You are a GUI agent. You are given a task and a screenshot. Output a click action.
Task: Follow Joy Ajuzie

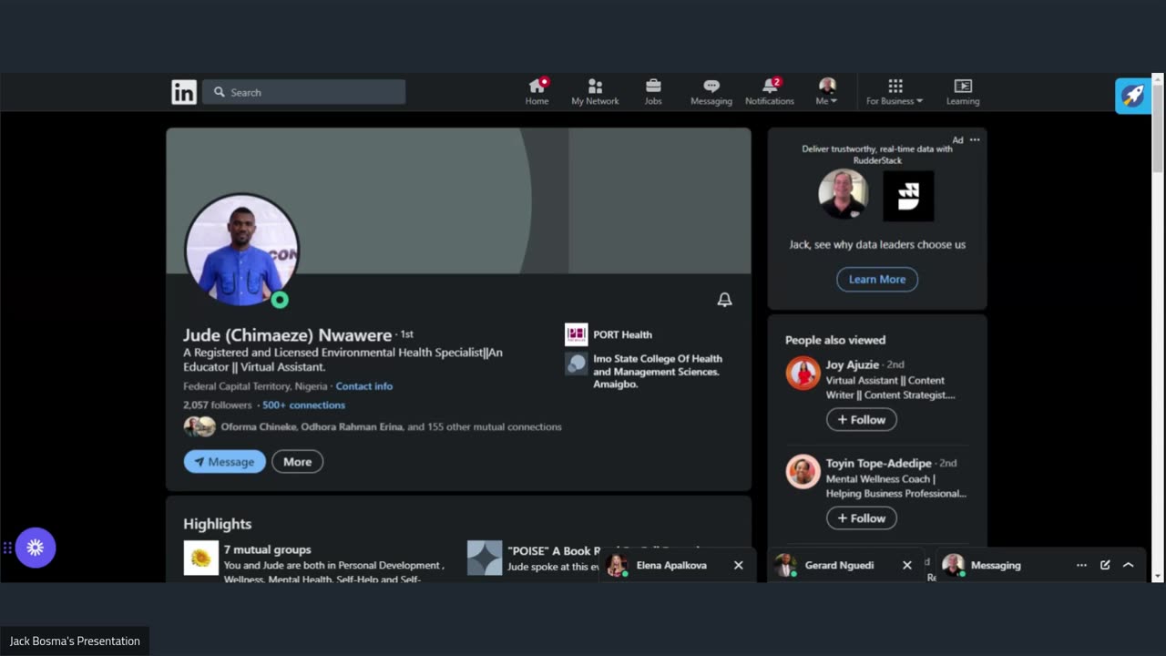862,420
